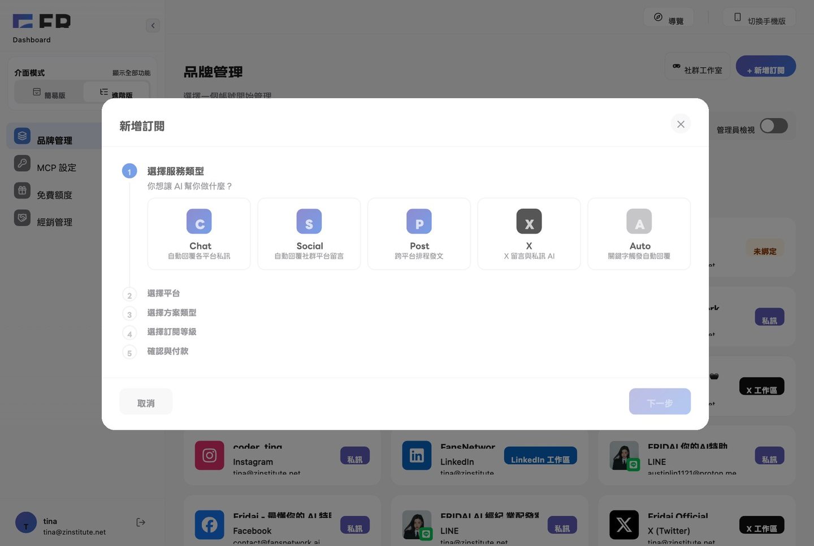Select the Chat service type card
Viewport: 814px width, 546px height.
pyautogui.click(x=199, y=234)
